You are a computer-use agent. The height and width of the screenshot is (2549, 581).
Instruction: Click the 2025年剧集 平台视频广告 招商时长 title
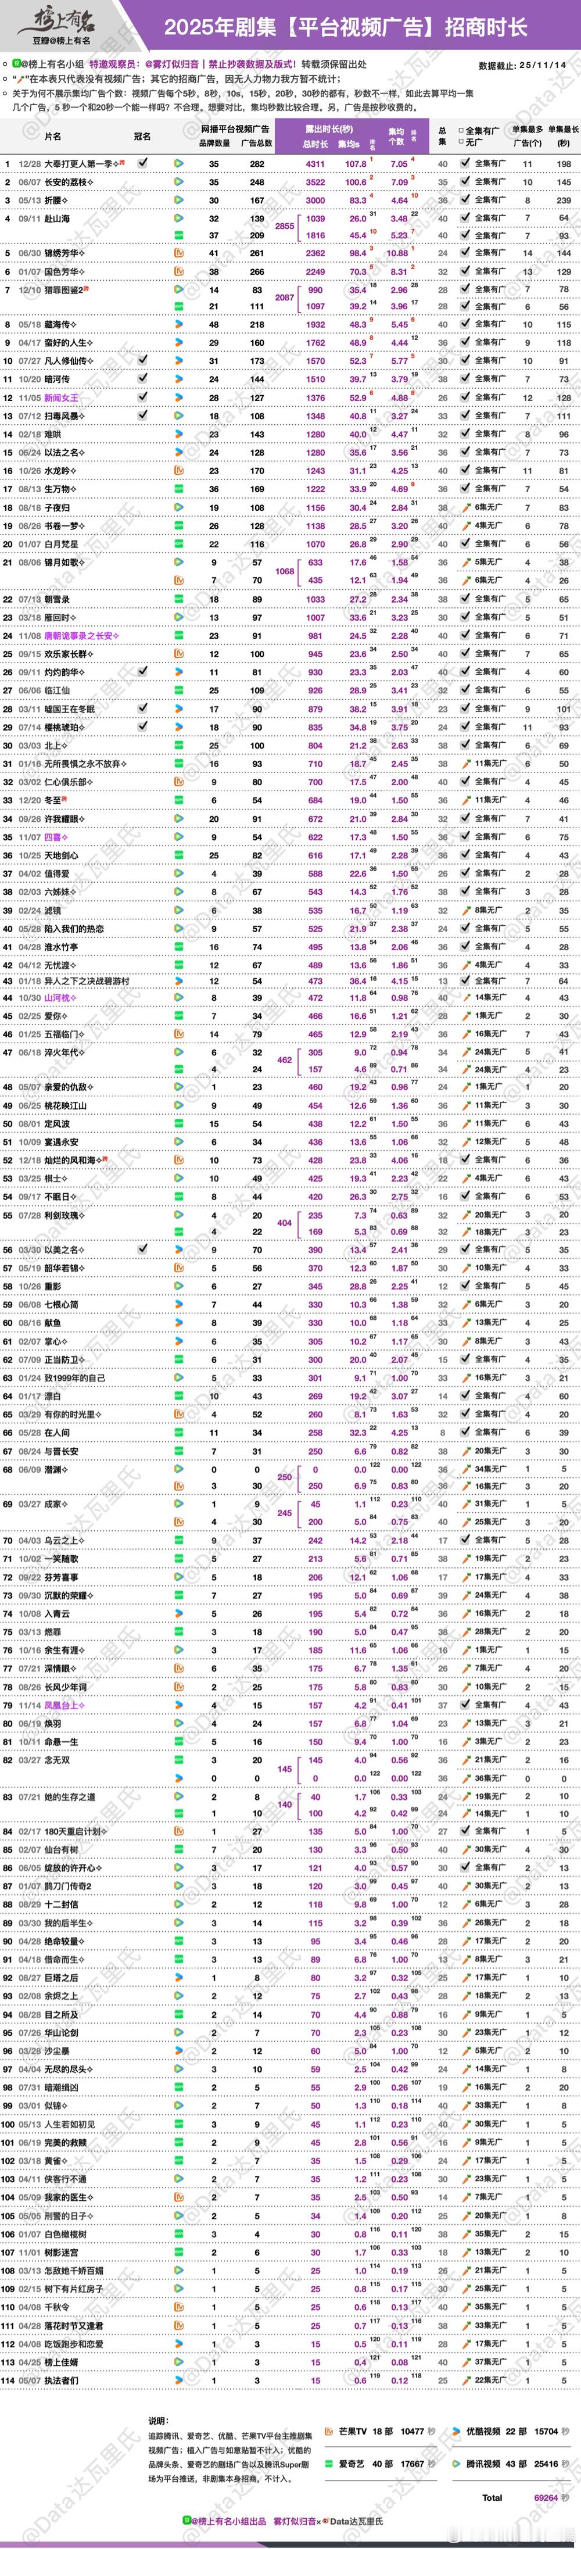coord(346,28)
